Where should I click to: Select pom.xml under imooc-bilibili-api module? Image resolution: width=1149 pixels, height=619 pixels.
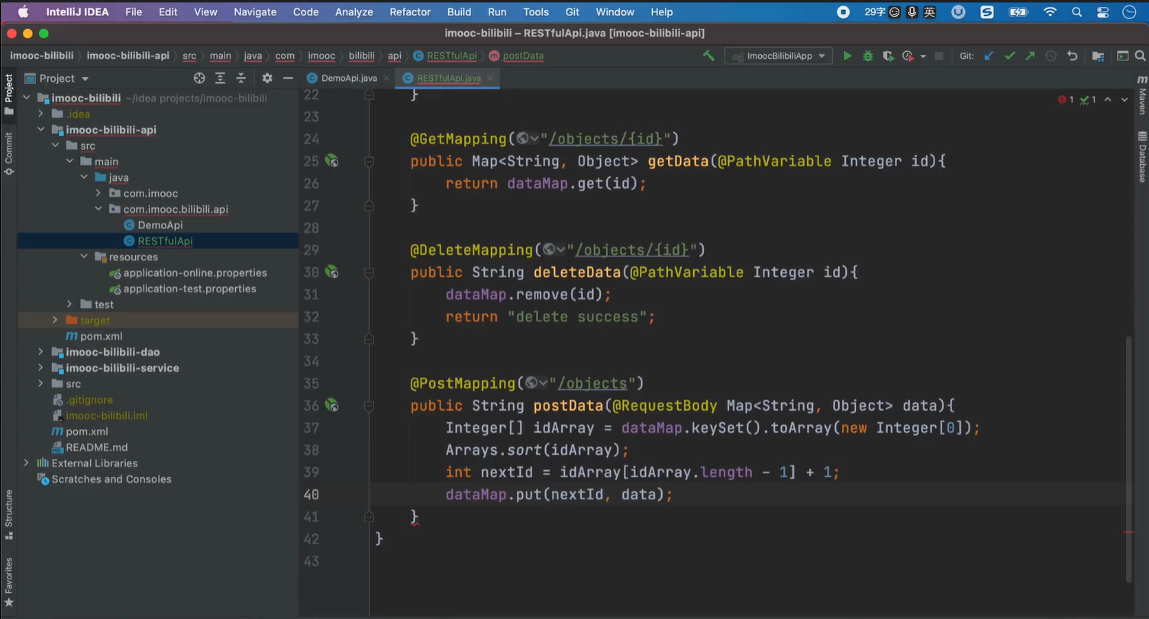101,336
